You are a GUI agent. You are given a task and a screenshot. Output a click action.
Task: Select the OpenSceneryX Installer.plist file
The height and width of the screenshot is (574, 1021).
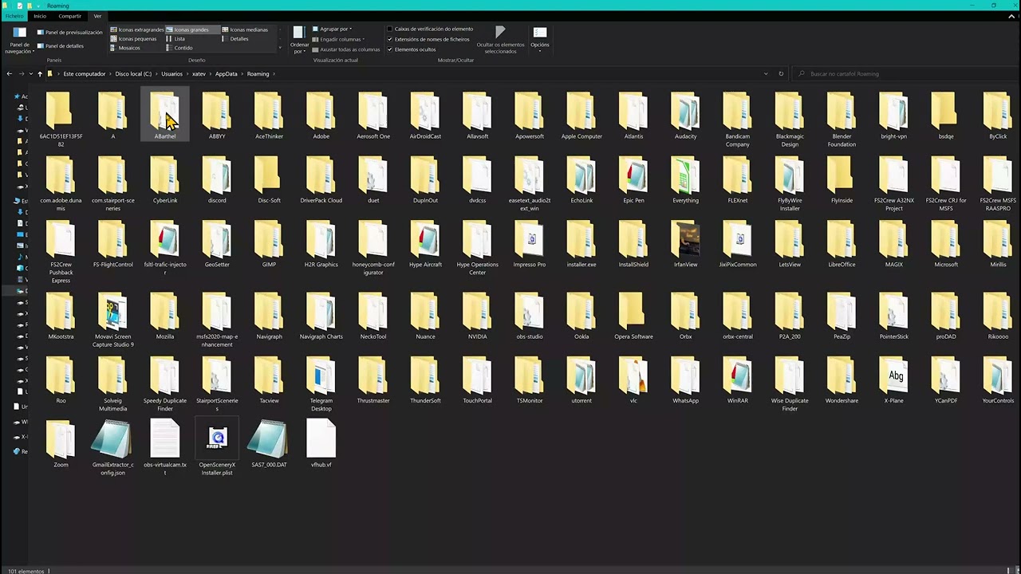click(x=217, y=448)
